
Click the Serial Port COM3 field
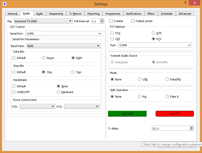(63, 33)
